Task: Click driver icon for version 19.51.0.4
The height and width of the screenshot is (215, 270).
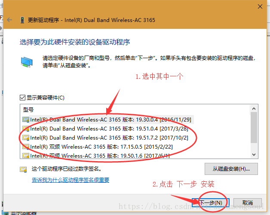Action: pos(26,129)
